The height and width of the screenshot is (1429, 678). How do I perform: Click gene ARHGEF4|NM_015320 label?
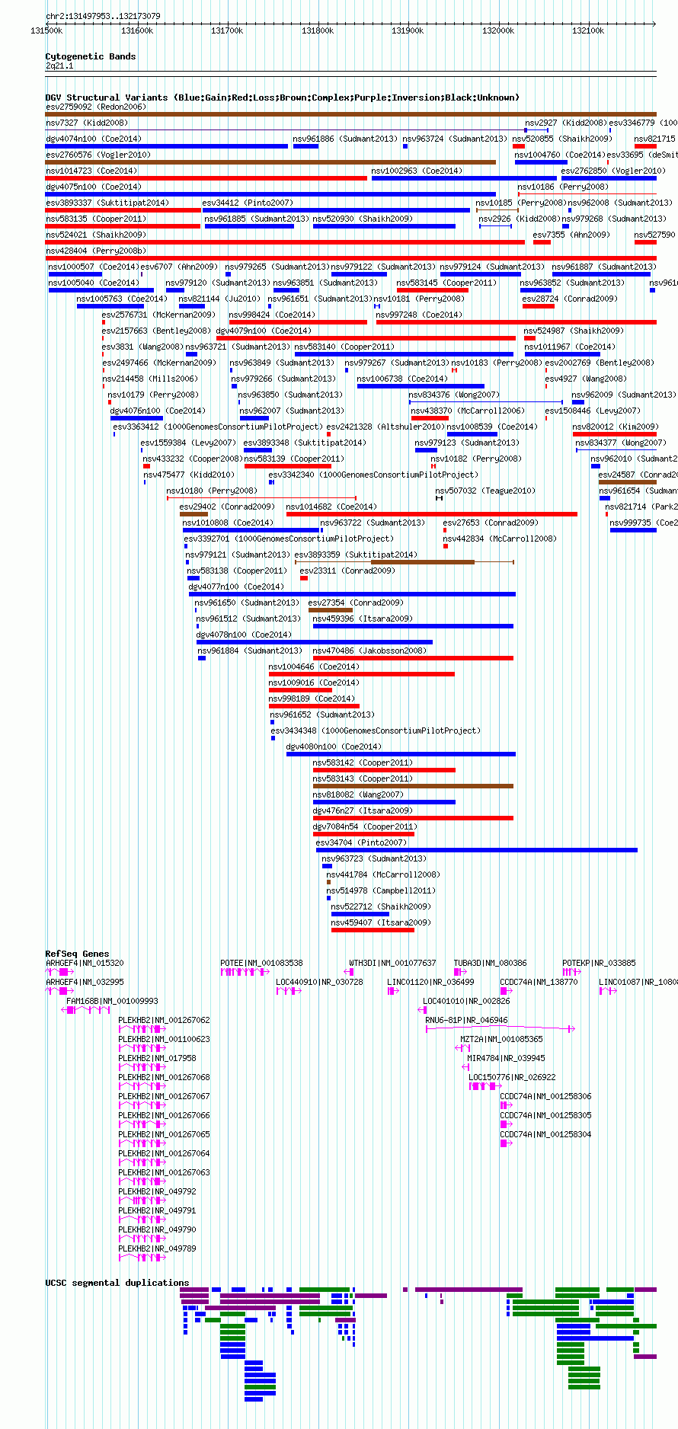tap(85, 963)
